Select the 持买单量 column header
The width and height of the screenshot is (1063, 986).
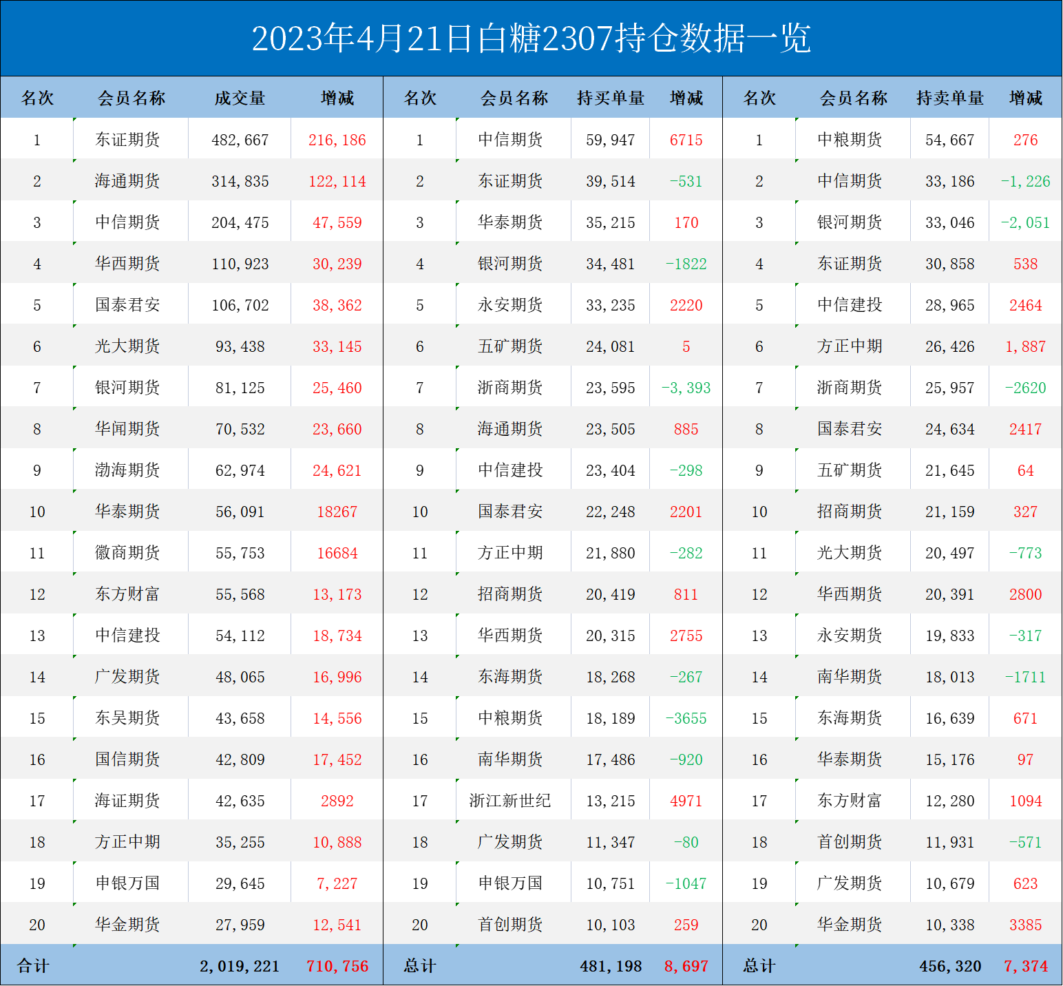pyautogui.click(x=611, y=98)
